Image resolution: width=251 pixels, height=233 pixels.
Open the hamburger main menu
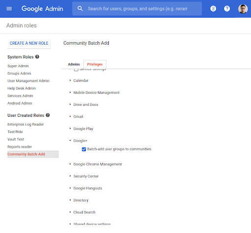click(9, 8)
